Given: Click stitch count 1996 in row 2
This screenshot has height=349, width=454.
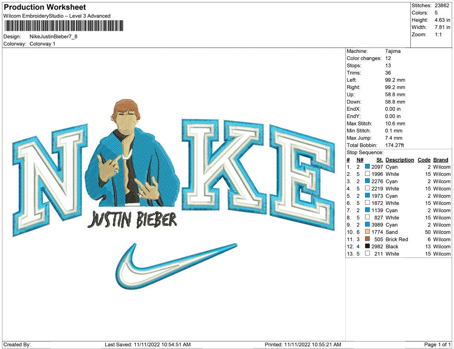Looking at the screenshot, I should (x=377, y=174).
